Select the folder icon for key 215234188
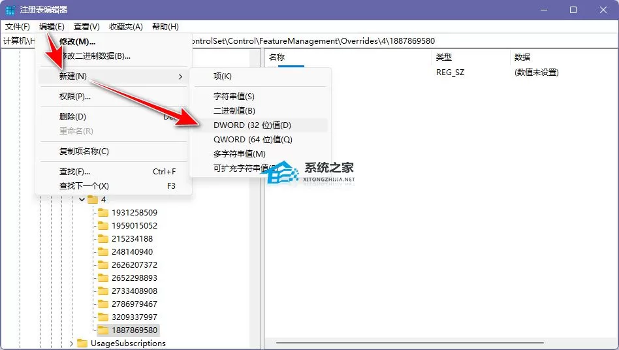The height and width of the screenshot is (350, 619). pos(103,239)
